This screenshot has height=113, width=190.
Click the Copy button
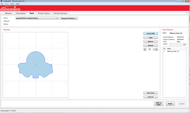point(151,38)
